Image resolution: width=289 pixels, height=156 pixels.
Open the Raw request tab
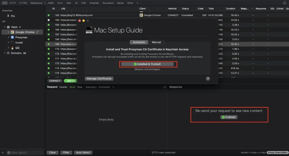pyautogui.click(x=80, y=87)
